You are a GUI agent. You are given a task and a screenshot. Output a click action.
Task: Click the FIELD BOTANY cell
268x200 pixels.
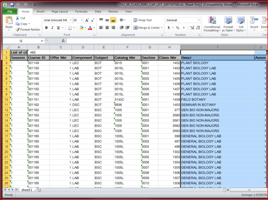point(218,100)
